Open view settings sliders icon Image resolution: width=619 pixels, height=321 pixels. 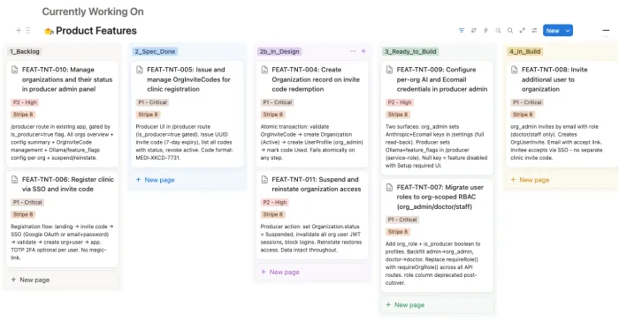click(534, 30)
